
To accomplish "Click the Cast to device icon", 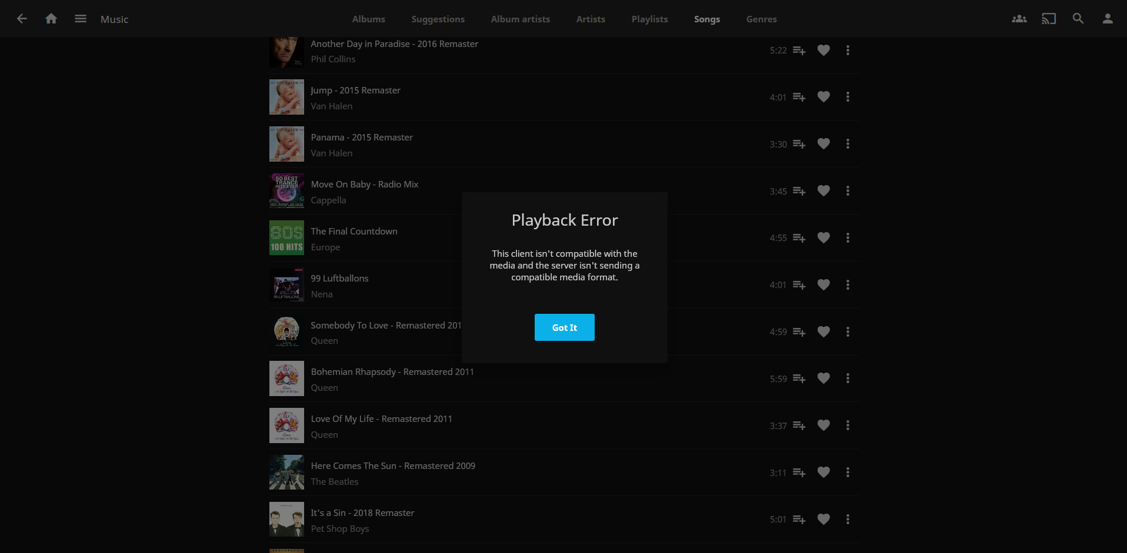I will pos(1048,19).
